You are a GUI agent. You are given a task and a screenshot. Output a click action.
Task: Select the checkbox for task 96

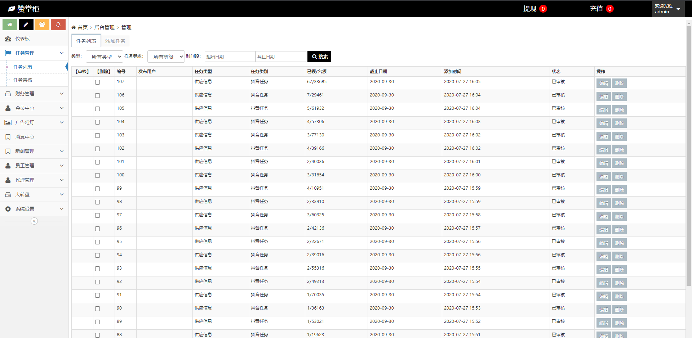click(97, 229)
